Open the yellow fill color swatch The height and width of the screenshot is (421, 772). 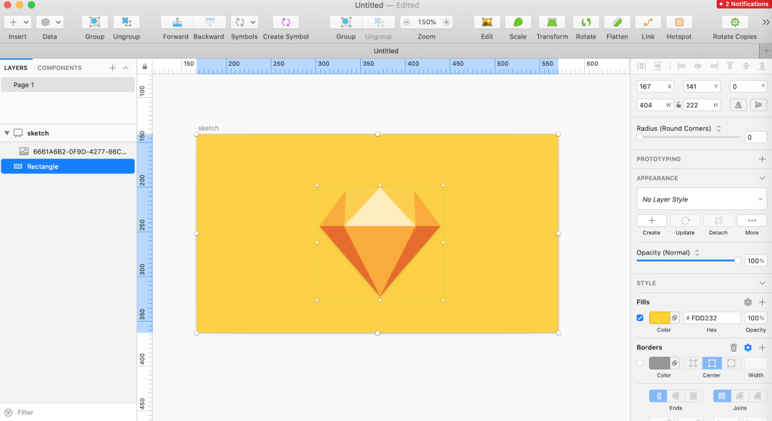point(659,318)
